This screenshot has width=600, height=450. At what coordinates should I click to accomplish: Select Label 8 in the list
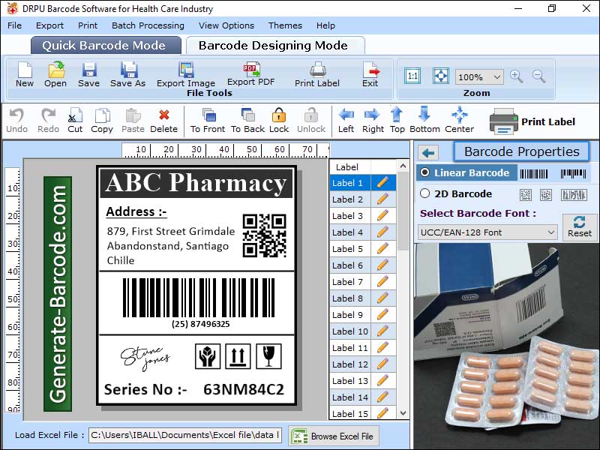[x=348, y=298]
